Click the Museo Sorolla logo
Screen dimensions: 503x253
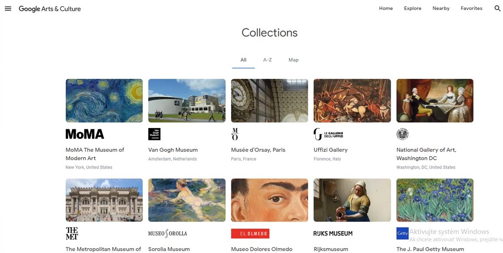tap(168, 233)
